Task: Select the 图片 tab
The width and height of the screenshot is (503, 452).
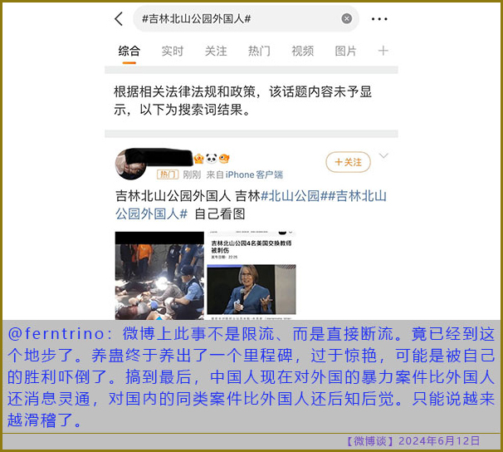Action: point(345,51)
